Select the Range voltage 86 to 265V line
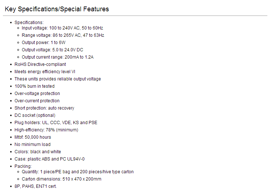Viewport: 279px width, 194px height. (x=63, y=35)
